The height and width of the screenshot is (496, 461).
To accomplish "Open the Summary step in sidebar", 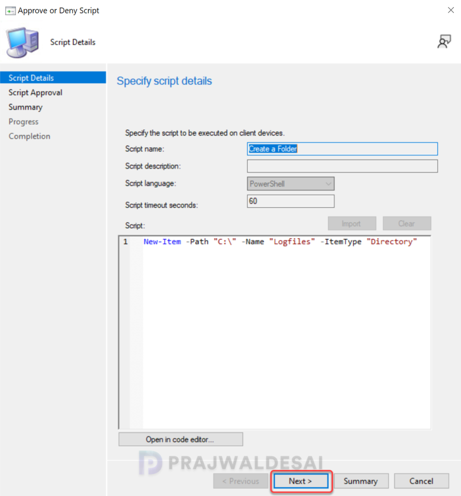I will [25, 107].
